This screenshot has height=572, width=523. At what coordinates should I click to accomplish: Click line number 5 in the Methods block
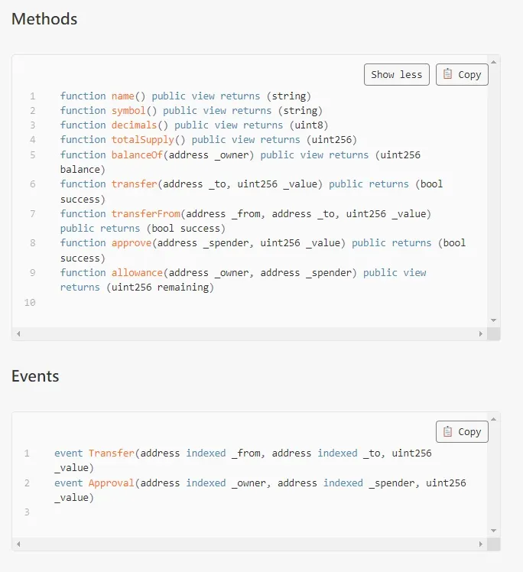33,154
